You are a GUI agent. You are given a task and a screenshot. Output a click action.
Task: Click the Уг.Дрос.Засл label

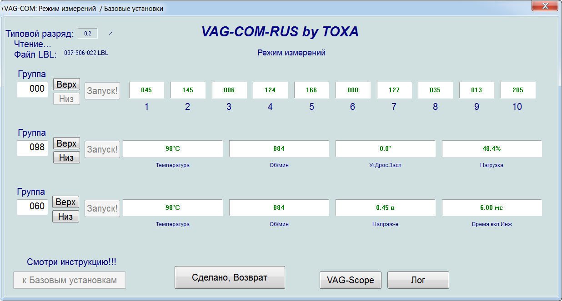click(x=386, y=165)
